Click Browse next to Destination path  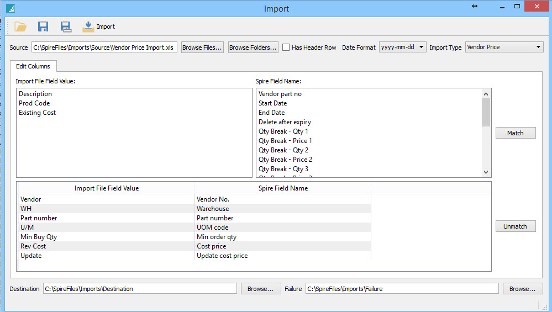tap(260, 289)
